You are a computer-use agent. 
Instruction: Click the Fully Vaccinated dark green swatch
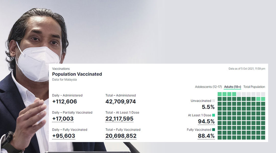pyautogui.click(x=213, y=130)
